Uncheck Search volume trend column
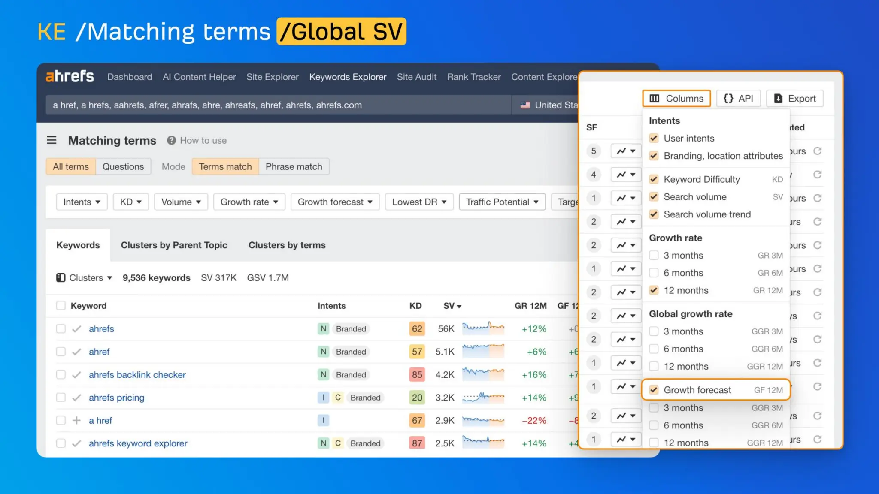This screenshot has width=879, height=494. tap(654, 214)
